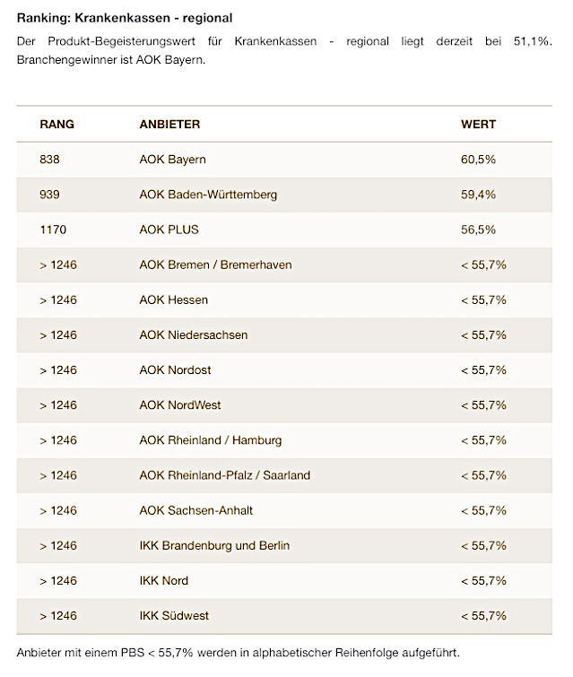Viewport: 573px width, 677px height.
Task: Click AOK Baden-Württemberg provider name
Action: pos(208,195)
